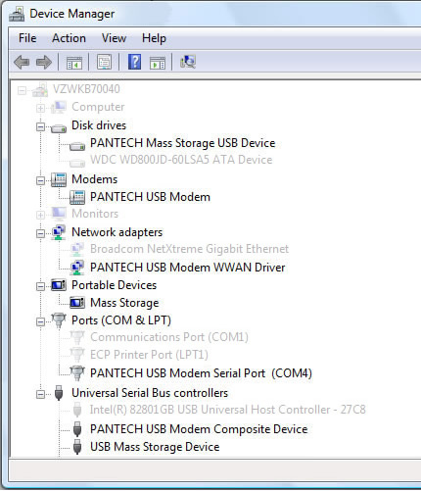Select PANTECH USB Modem Composite Device
The image size is (421, 491).
pyautogui.click(x=199, y=429)
